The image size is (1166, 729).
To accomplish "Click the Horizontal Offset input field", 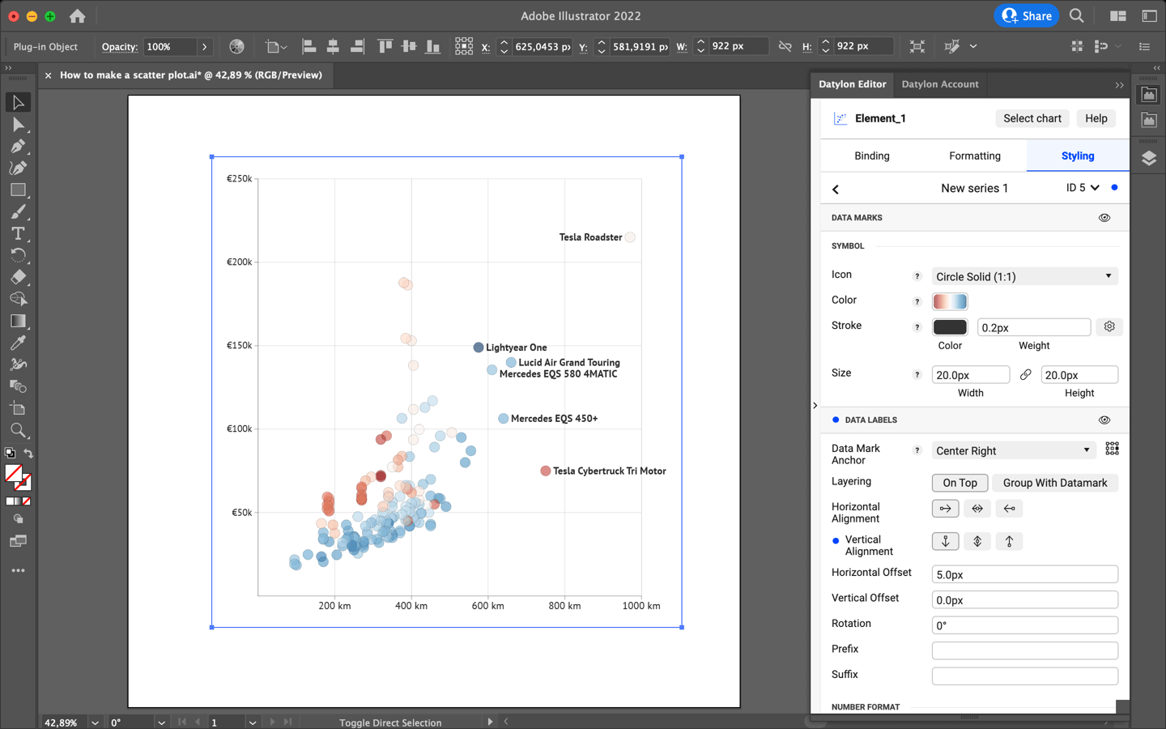I will click(x=1024, y=573).
